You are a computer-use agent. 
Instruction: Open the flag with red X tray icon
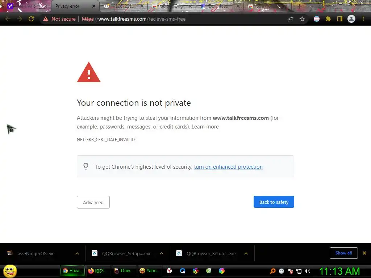click(x=290, y=271)
